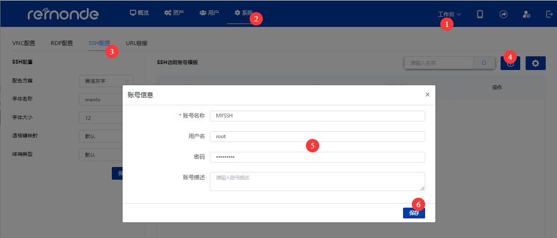Go to the 系统 menu
Image resolution: width=557 pixels, height=238 pixels.
click(244, 13)
